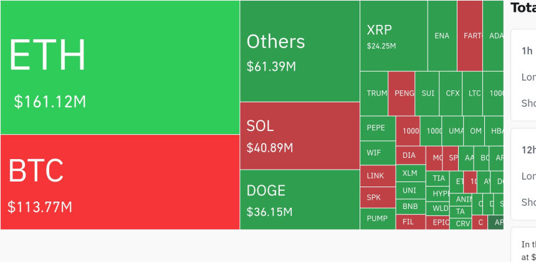Click the red LINK tile
The image size is (536, 262).
click(x=378, y=176)
